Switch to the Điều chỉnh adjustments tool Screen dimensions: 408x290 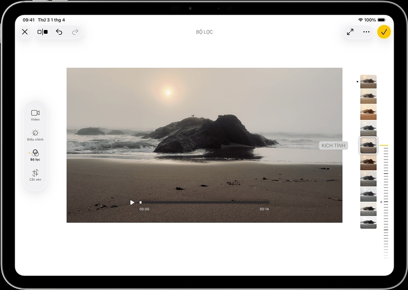35,135
